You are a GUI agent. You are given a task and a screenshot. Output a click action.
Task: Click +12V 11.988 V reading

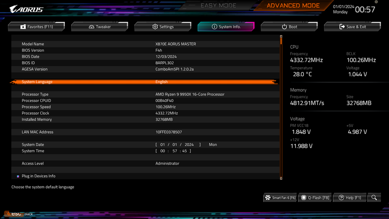[x=301, y=146]
